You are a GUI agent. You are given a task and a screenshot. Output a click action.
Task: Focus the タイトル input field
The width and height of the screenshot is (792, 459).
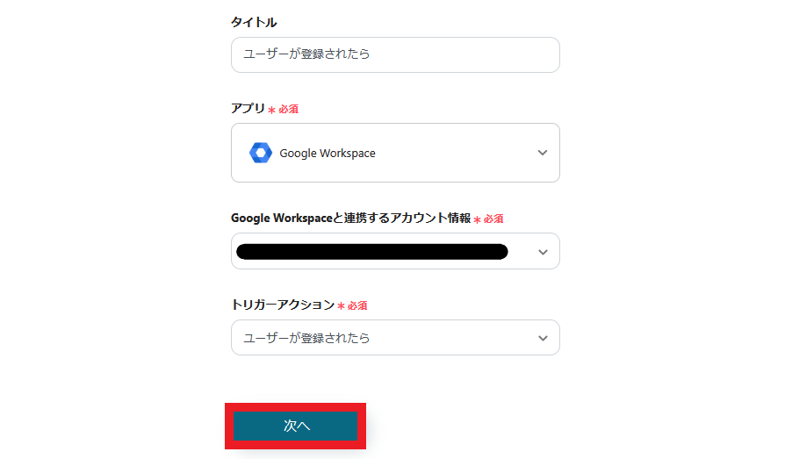(395, 54)
